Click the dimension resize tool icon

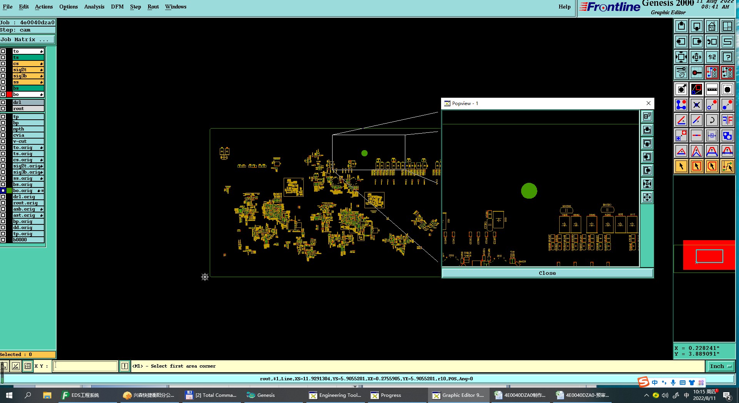point(712,135)
